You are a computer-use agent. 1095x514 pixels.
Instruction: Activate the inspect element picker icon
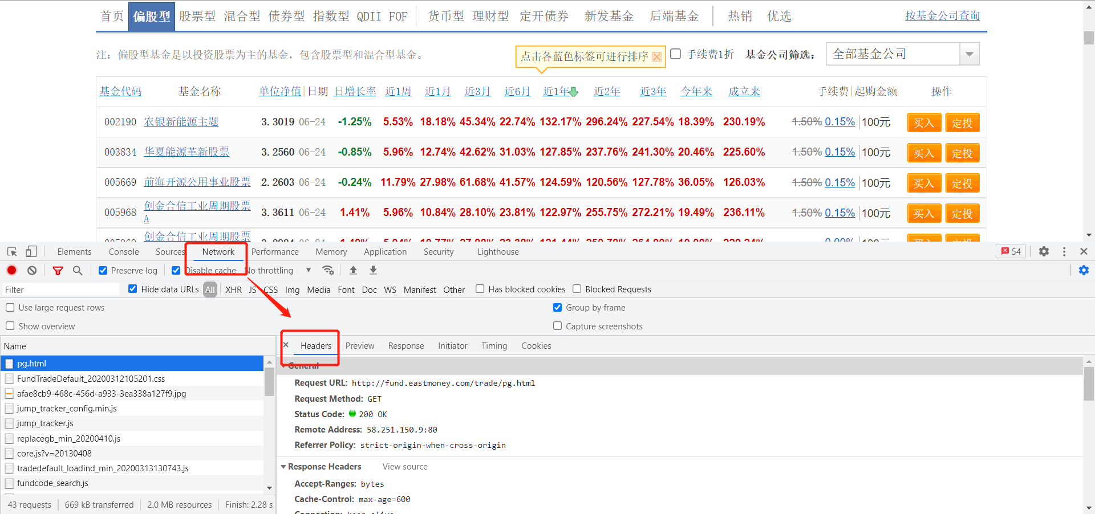point(12,251)
